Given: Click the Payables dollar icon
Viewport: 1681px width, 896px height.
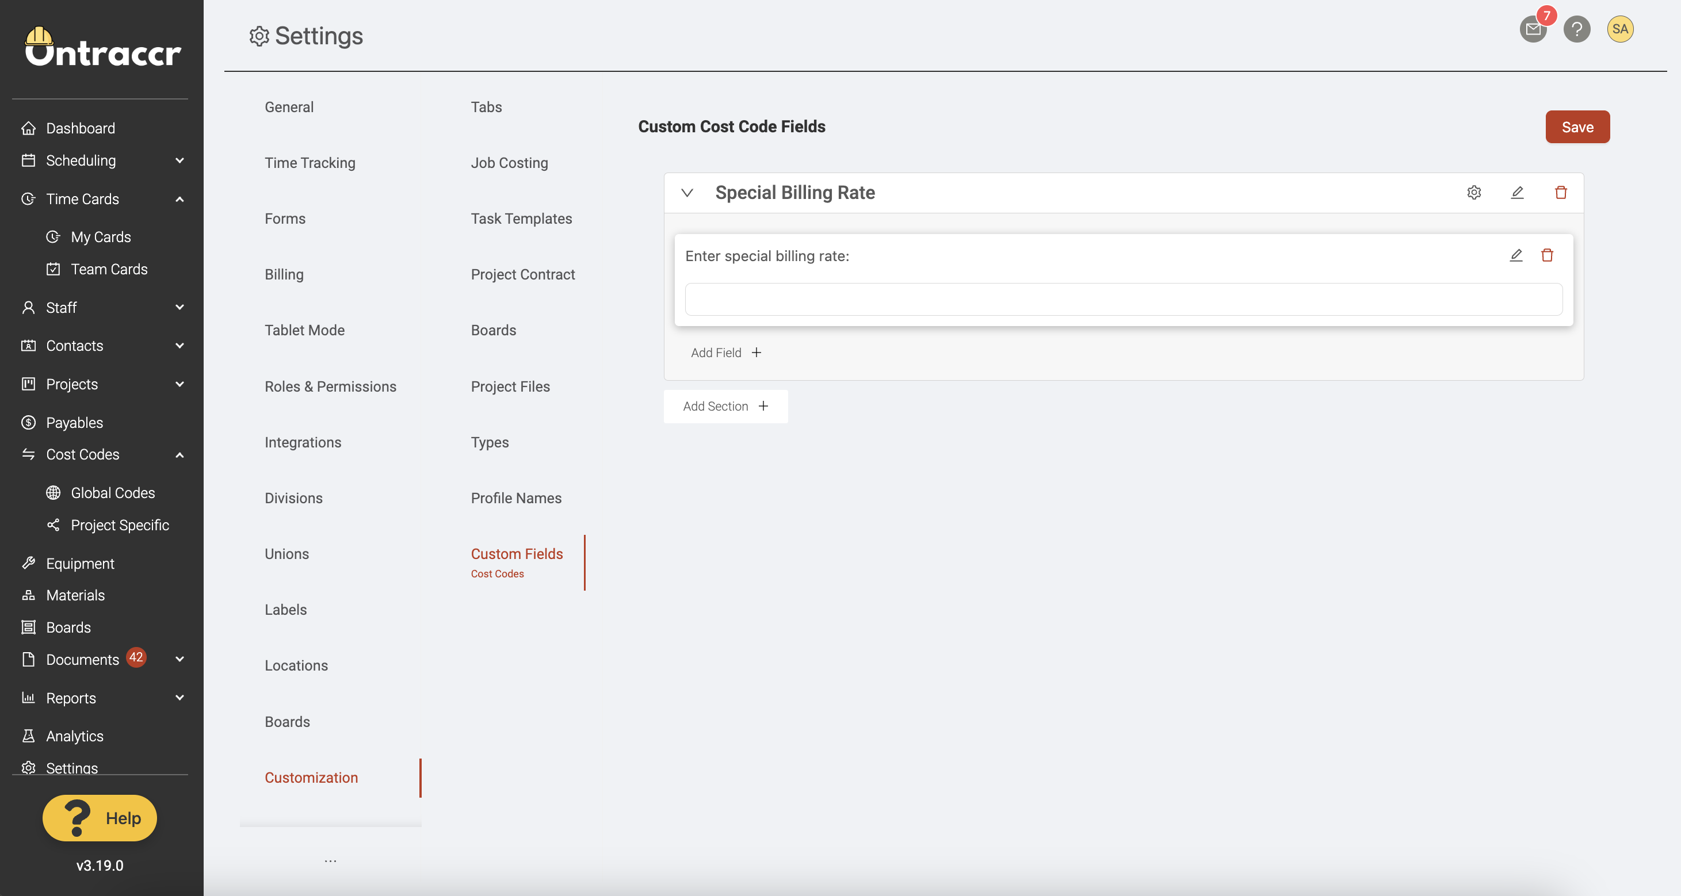Looking at the screenshot, I should [28, 423].
